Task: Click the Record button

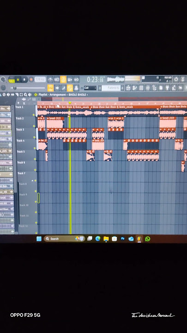Action: tap(31, 80)
